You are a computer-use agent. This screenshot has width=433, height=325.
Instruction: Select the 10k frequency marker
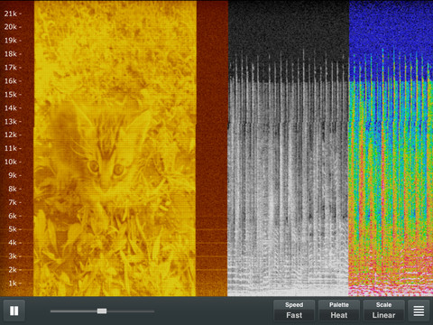[11, 162]
